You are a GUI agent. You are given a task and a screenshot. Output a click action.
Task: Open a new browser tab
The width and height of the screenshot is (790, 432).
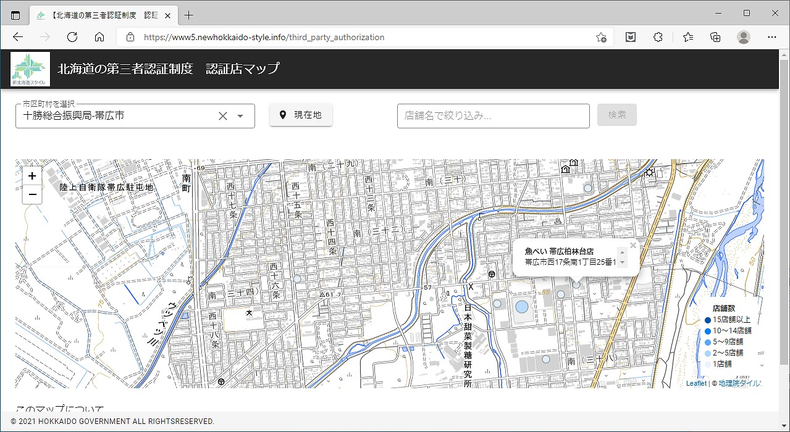pos(189,15)
